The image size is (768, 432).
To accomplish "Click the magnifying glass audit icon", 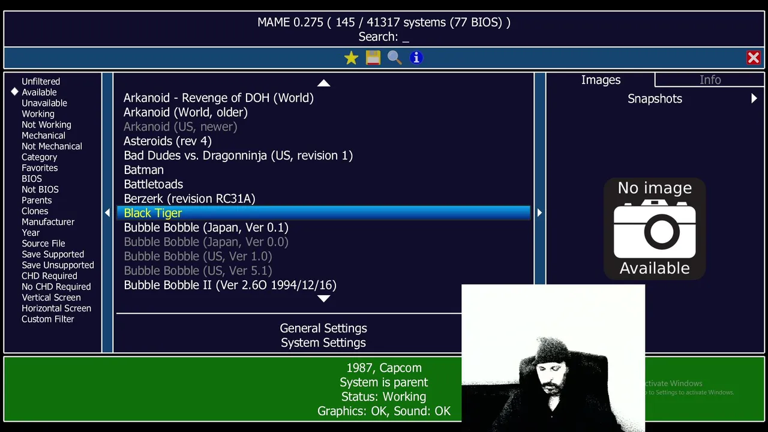I will click(395, 58).
